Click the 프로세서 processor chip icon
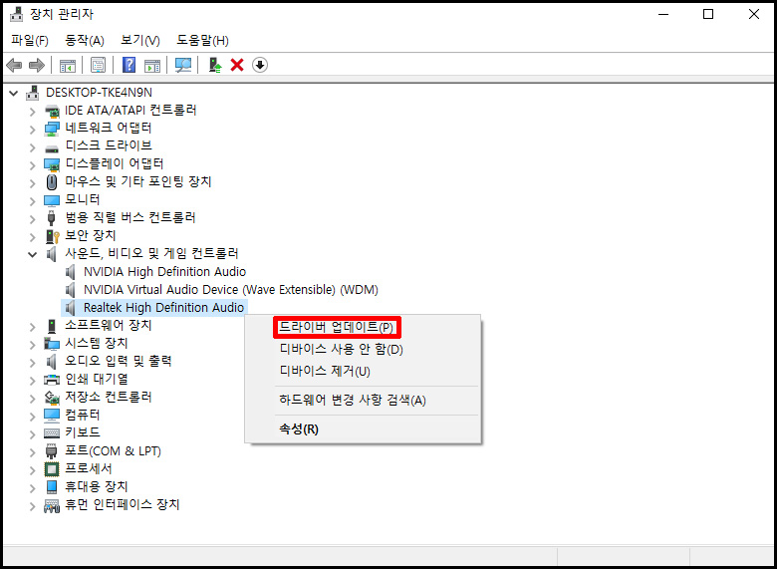The image size is (777, 569). [52, 469]
